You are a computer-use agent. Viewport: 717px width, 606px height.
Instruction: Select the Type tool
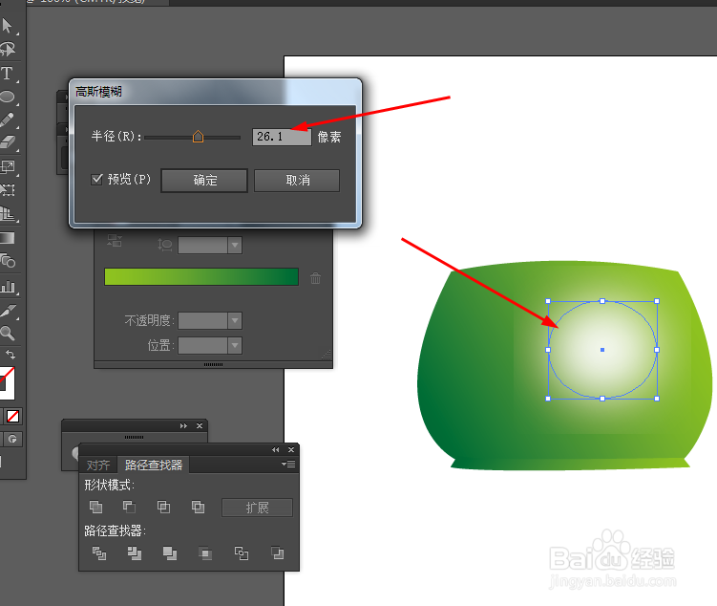pos(8,74)
